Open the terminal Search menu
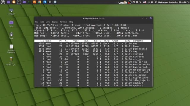The image size is (190, 106). pyautogui.click(x=55, y=22)
